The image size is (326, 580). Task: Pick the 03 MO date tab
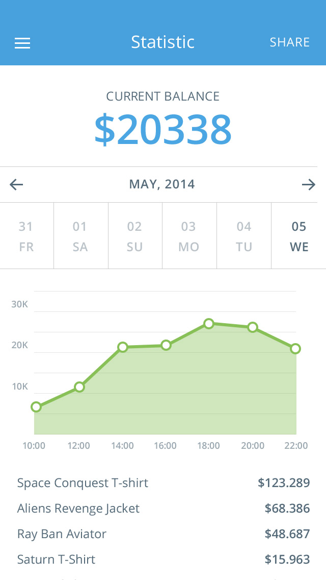point(189,236)
